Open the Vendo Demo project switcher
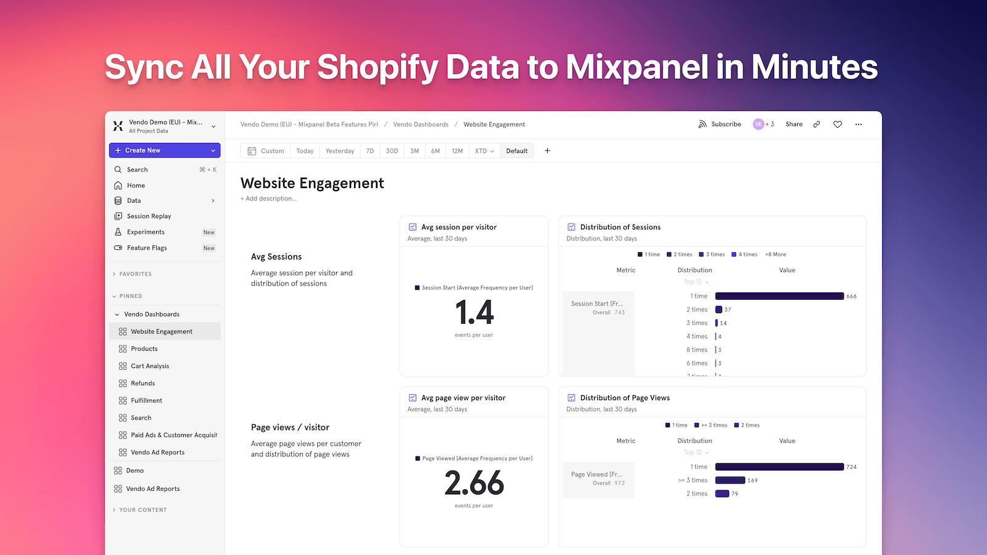987x555 pixels. 214,126
